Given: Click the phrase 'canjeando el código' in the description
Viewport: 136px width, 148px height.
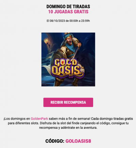Looking at the screenshot, I should 95,123.
